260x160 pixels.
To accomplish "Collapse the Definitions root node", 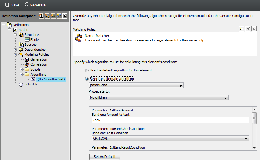I will (3, 25).
